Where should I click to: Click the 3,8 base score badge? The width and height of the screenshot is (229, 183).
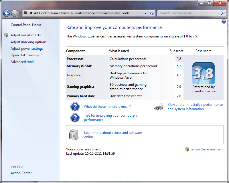(204, 73)
